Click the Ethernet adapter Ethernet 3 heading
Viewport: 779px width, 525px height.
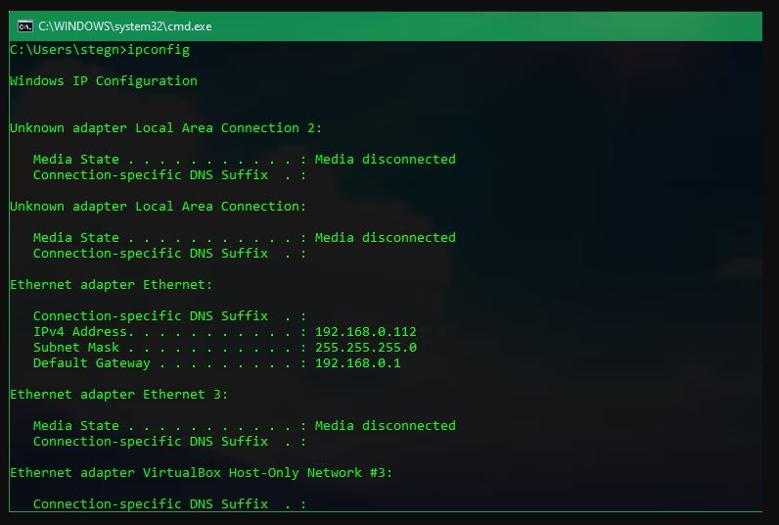[x=118, y=395]
